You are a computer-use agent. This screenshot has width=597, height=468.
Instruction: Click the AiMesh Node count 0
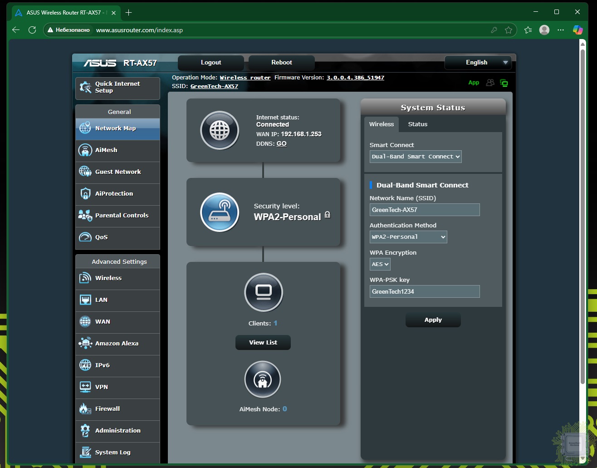click(285, 409)
